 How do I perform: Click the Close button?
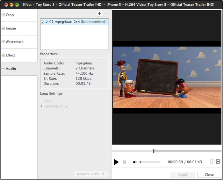point(209,175)
